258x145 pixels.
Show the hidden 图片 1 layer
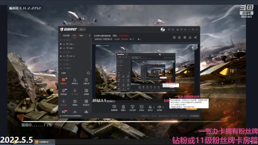pos(61,60)
